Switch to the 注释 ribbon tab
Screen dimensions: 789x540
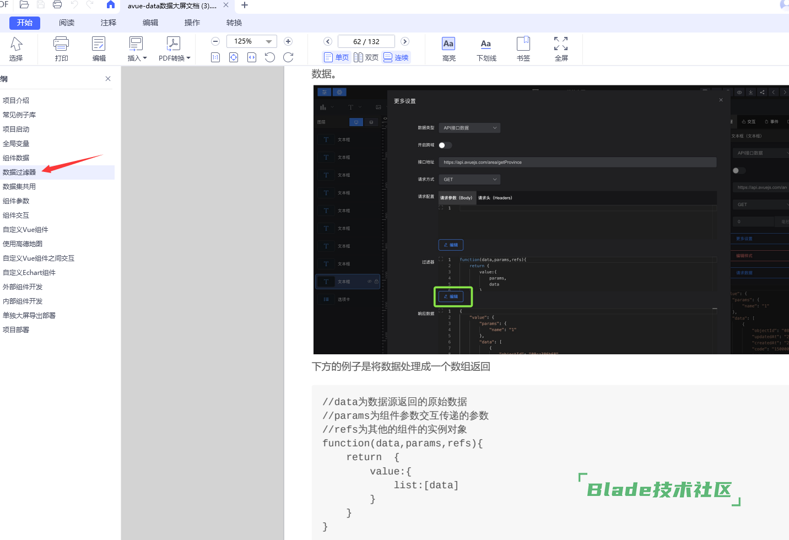click(x=109, y=23)
